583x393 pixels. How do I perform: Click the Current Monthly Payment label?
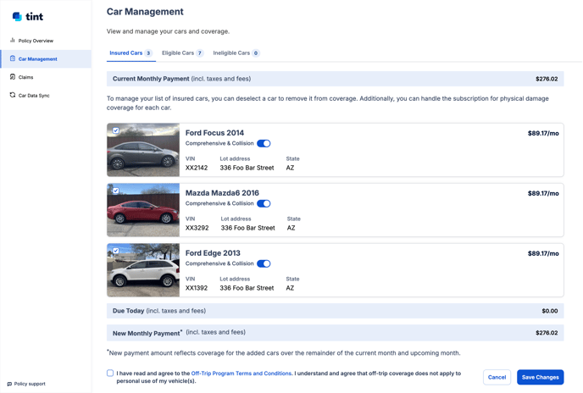pyautogui.click(x=151, y=79)
